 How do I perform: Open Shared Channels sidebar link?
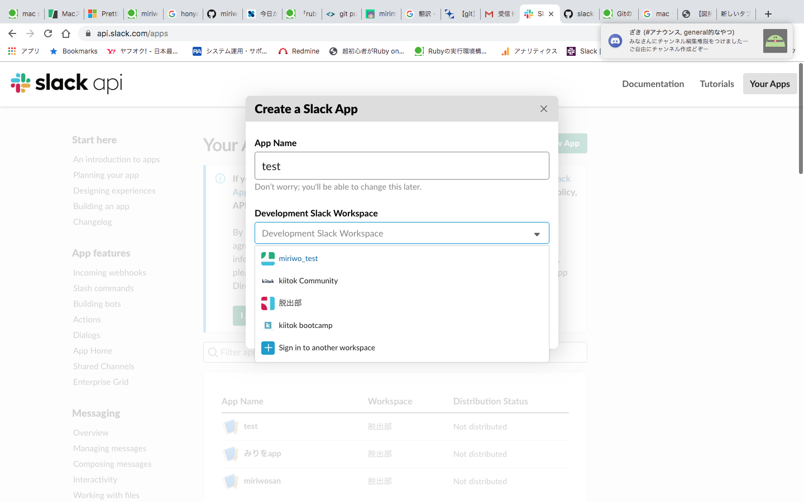coord(103,366)
